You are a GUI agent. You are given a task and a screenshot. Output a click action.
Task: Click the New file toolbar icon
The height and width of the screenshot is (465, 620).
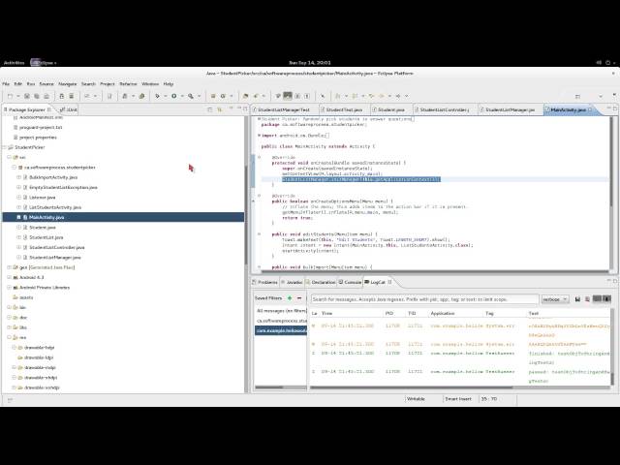pos(8,96)
